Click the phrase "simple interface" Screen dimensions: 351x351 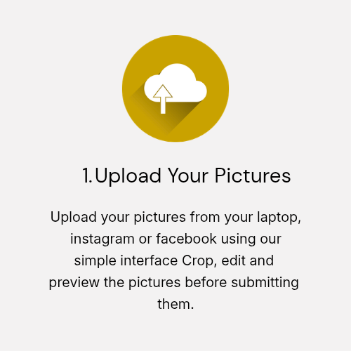click(126, 261)
